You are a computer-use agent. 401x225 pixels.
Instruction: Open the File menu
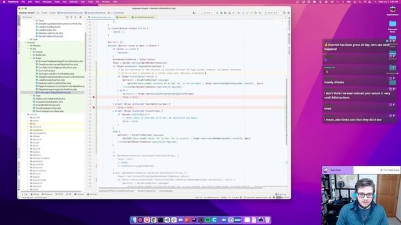pyautogui.click(x=23, y=2)
